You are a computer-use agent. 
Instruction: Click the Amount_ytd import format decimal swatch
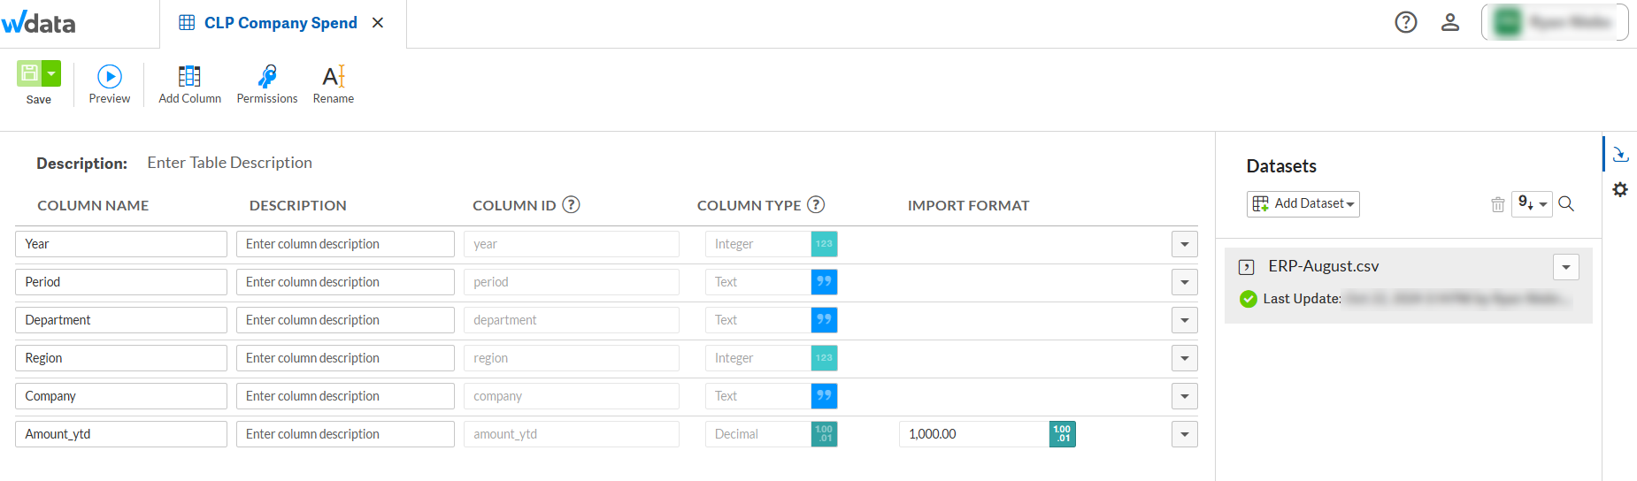click(1062, 434)
